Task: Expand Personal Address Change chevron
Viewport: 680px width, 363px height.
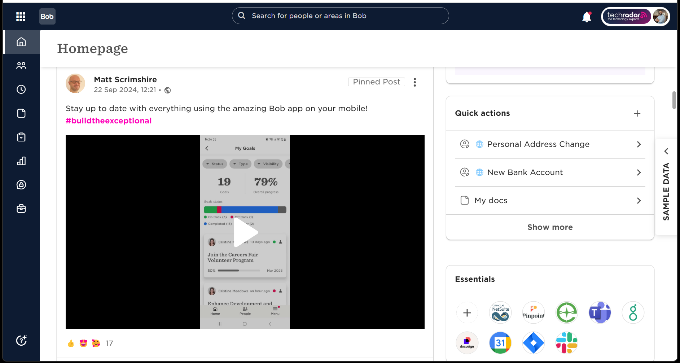Action: coord(639,144)
